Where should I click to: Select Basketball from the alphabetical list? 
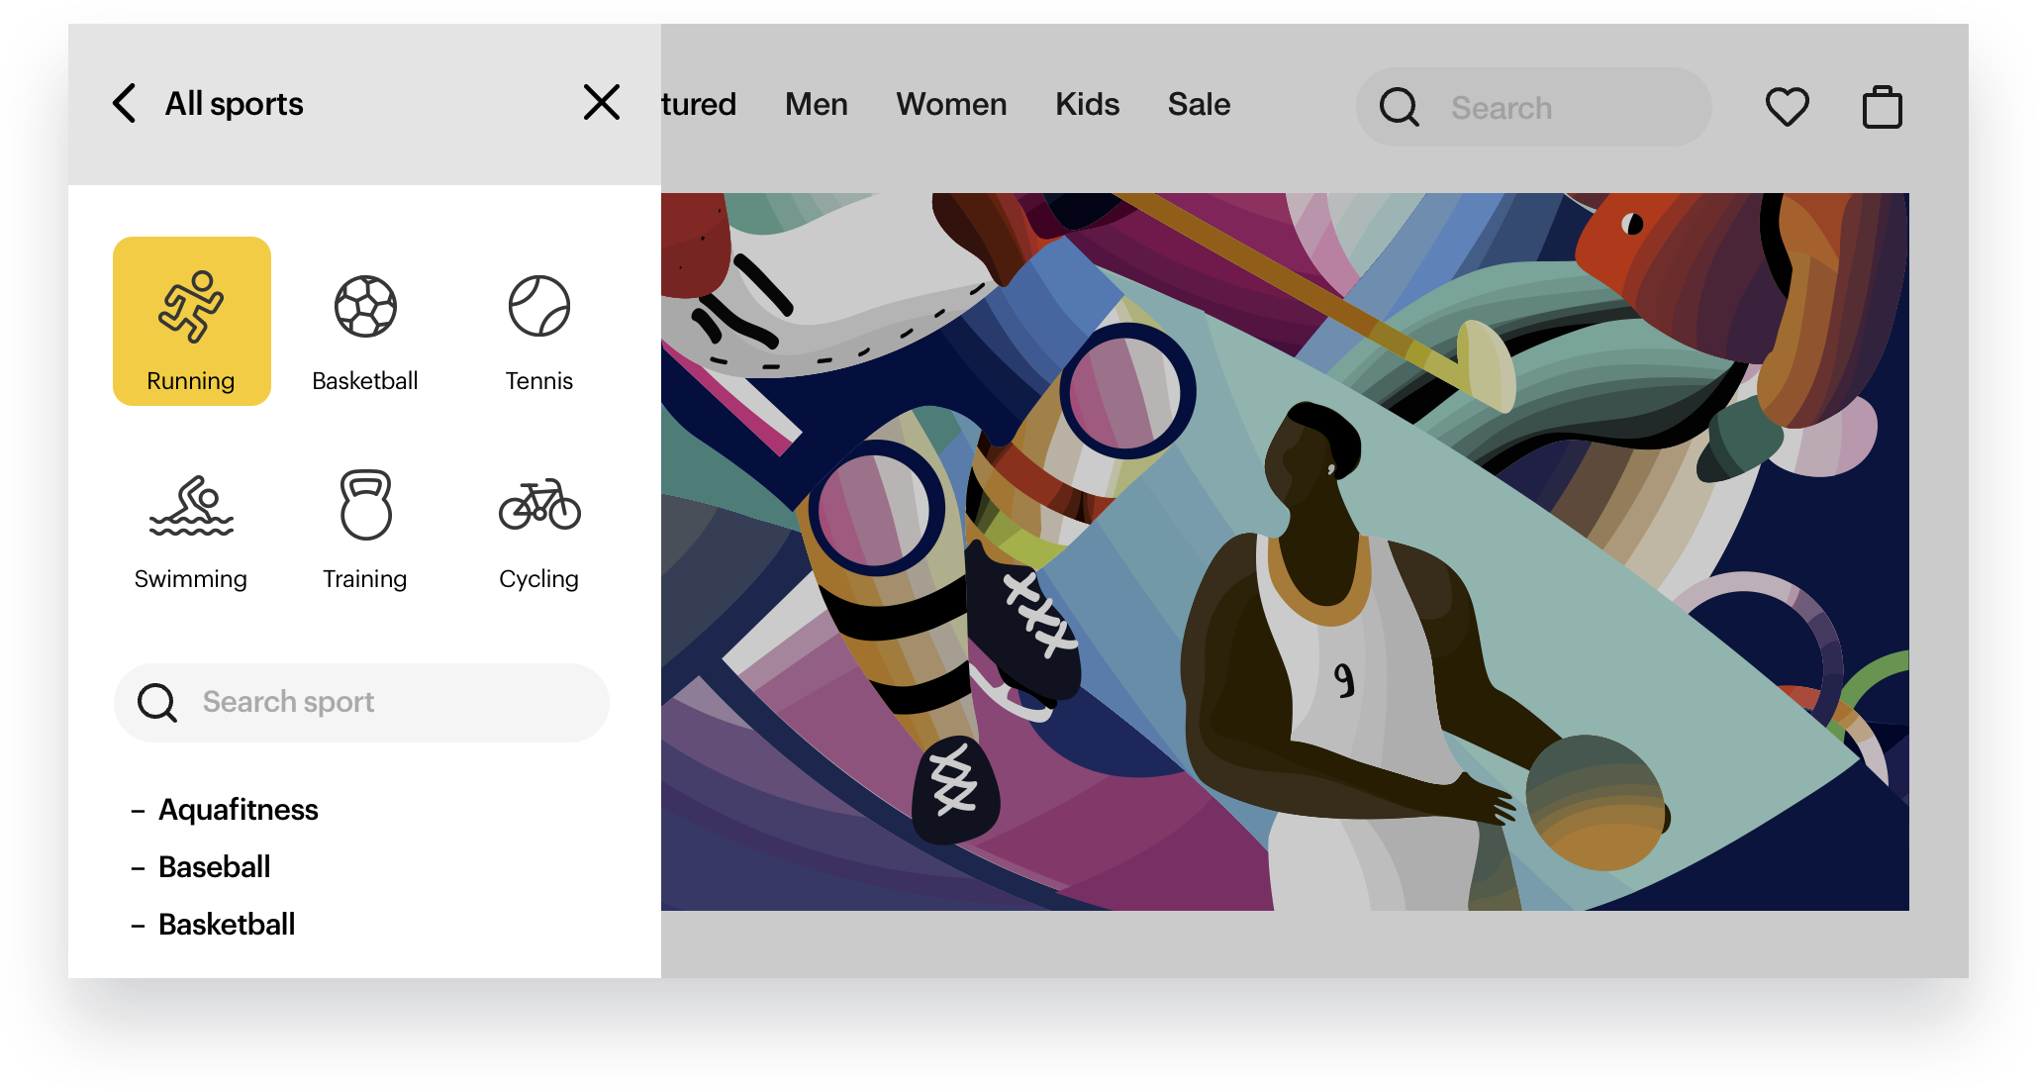click(226, 924)
